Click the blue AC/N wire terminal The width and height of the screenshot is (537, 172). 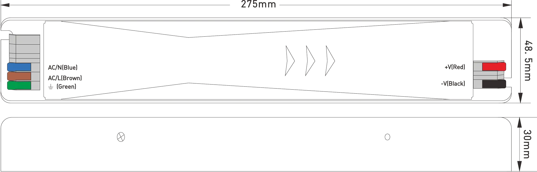[19, 67]
